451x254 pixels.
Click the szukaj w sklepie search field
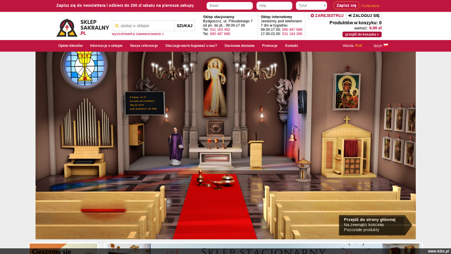coord(143,26)
